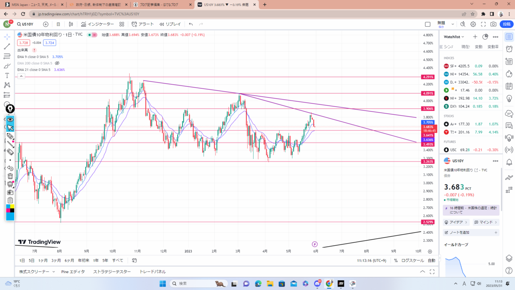This screenshot has width=515, height=290.
Task: Switch to the ブログ記事編集 browser tab
Action: pos(162,5)
